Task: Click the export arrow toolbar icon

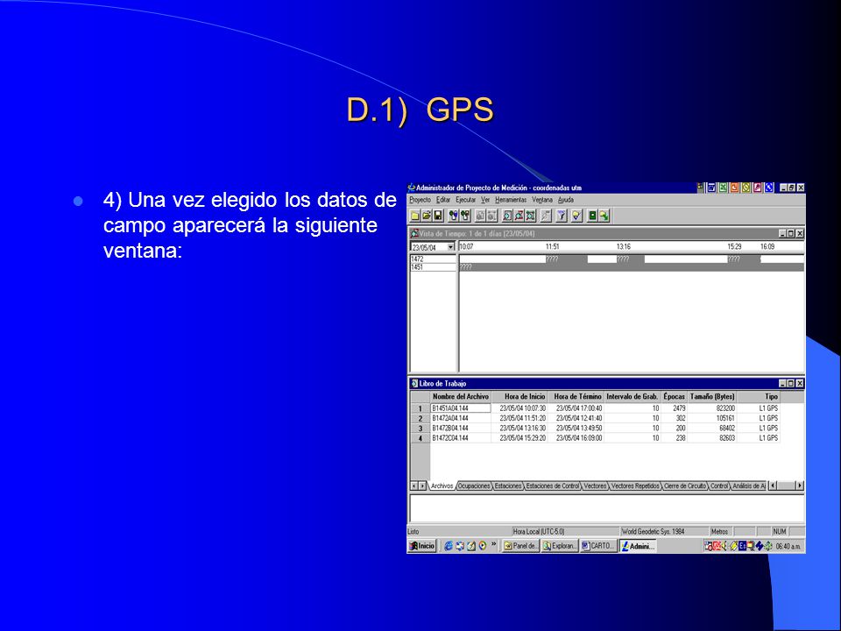Action: click(604, 216)
